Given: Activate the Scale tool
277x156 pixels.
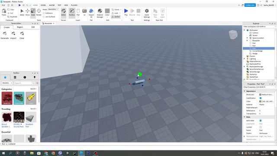Looking at the screenshot, I should (33, 13).
